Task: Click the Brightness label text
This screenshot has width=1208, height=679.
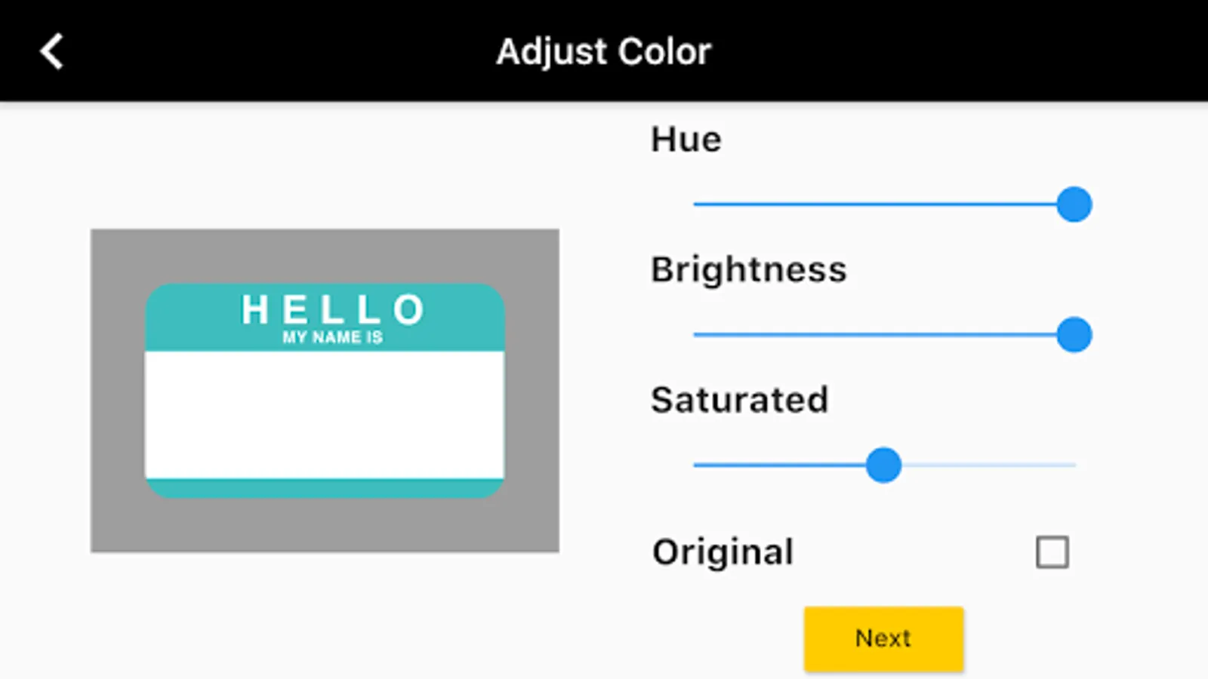Action: point(748,270)
